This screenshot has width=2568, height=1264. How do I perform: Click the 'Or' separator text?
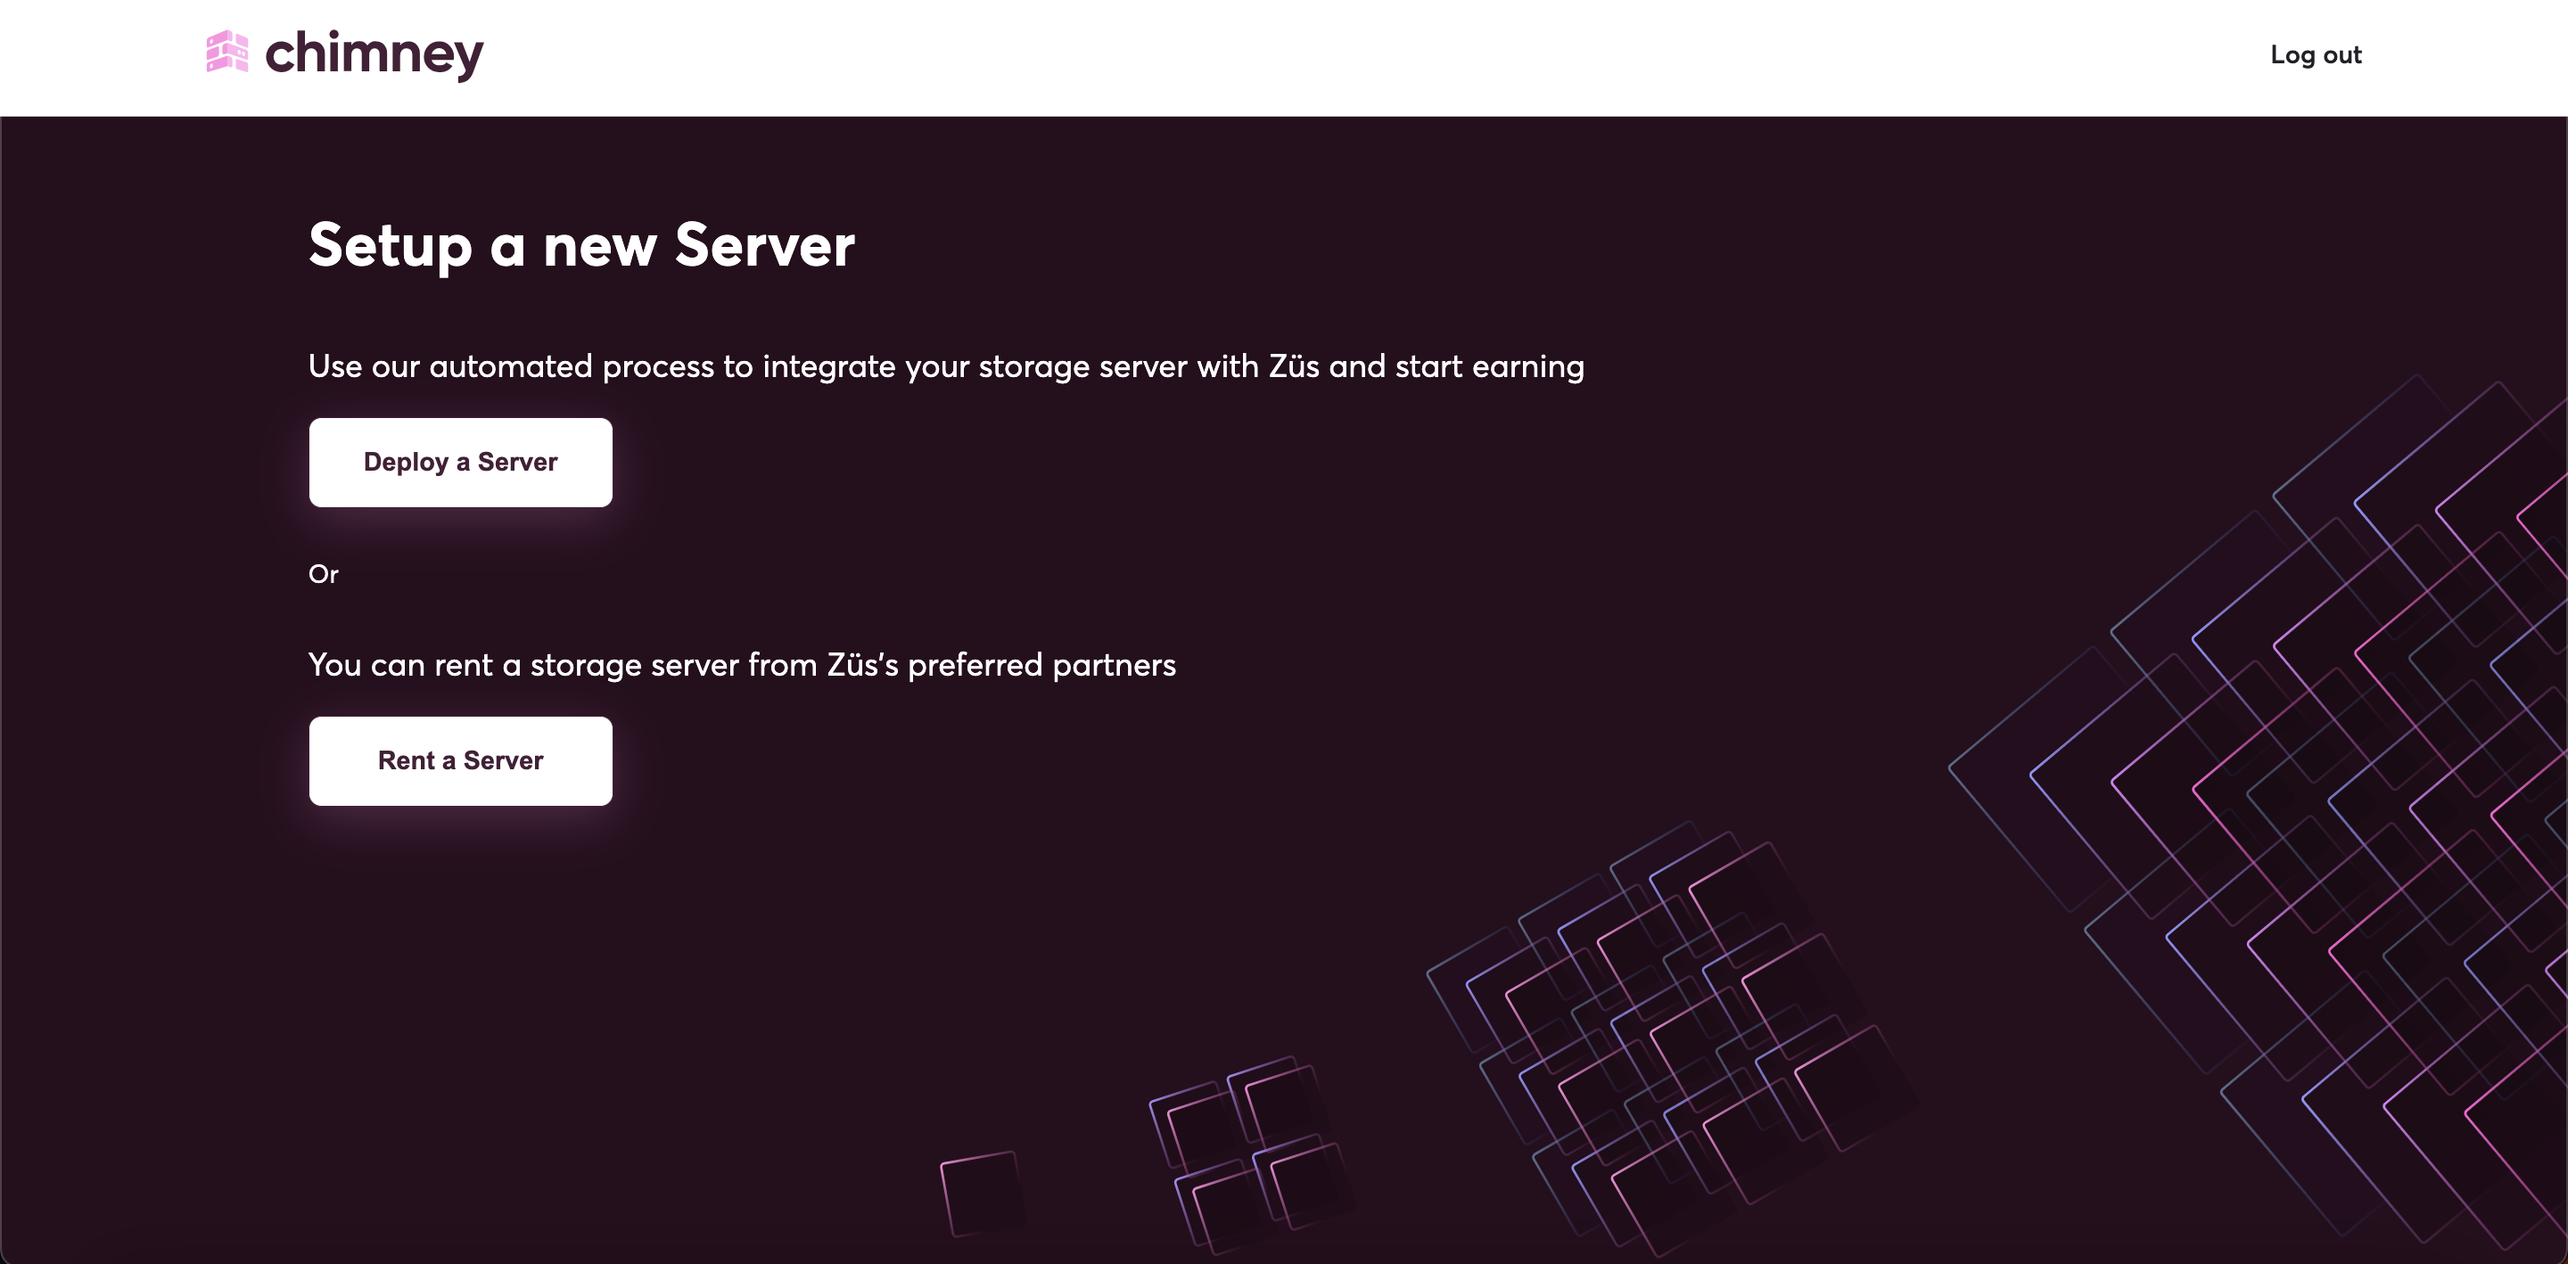pos(323,574)
